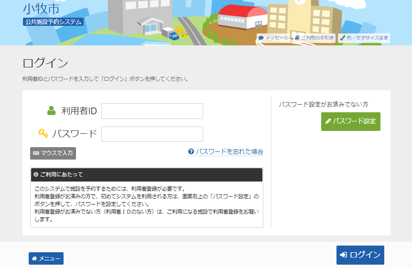Open the パスワードを忘れた場合 link
The image size is (412, 268).
click(x=229, y=151)
